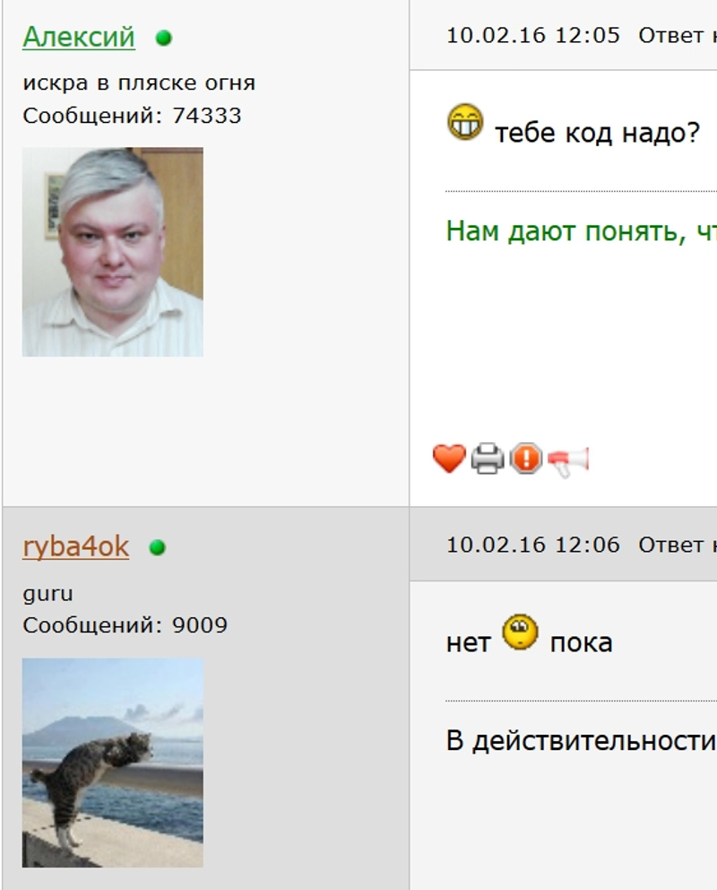Click the red exclamation report icon

pyautogui.click(x=526, y=458)
